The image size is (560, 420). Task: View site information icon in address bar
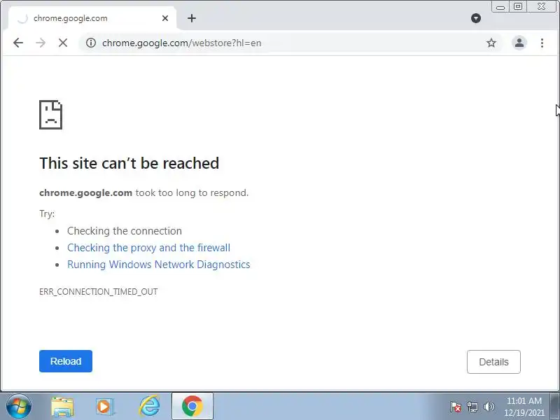pos(91,43)
